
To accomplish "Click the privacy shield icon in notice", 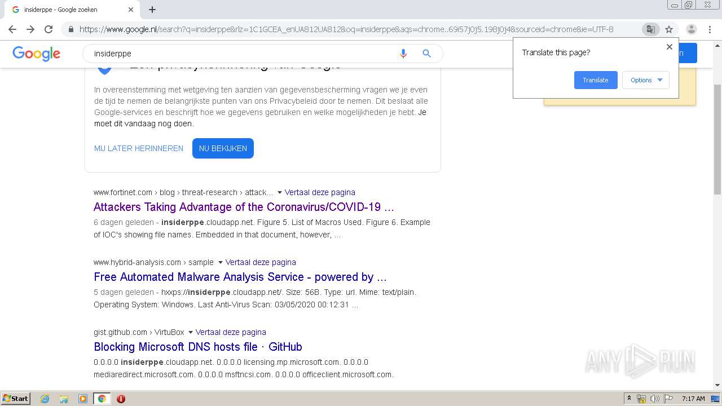I will click(x=104, y=70).
